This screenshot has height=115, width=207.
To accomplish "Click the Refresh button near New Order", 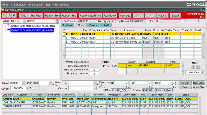I will (x=185, y=83).
